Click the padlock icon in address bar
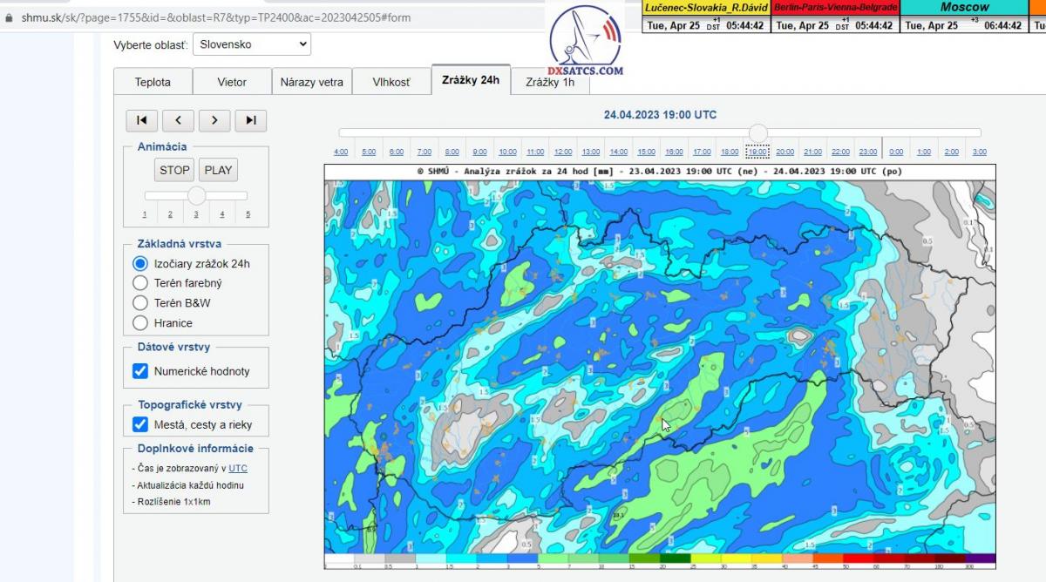The height and width of the screenshot is (582, 1046). point(9,17)
